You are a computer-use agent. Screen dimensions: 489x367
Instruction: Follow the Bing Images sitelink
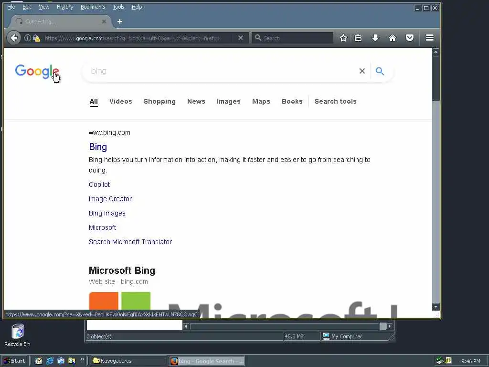tap(107, 213)
